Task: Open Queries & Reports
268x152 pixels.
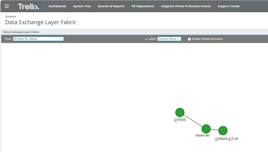Action: click(x=111, y=6)
